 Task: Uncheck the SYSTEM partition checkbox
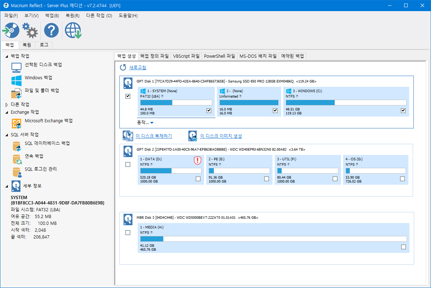[x=209, y=110]
